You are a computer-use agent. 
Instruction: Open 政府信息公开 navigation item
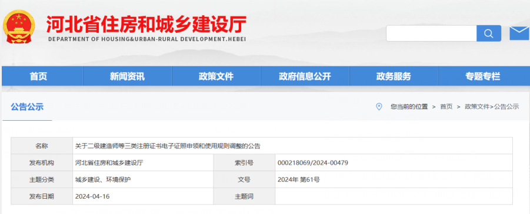(305, 76)
